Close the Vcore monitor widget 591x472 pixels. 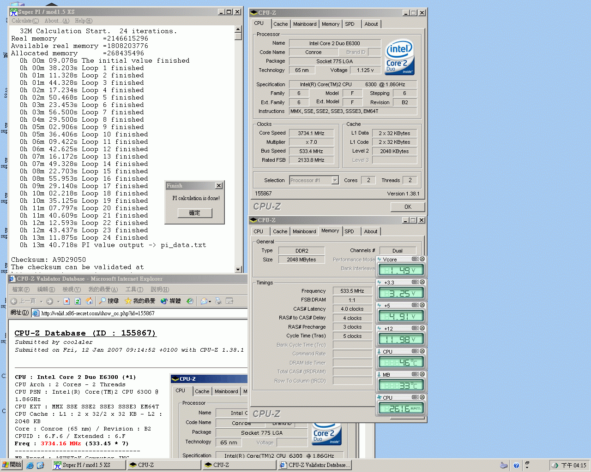(x=422, y=259)
